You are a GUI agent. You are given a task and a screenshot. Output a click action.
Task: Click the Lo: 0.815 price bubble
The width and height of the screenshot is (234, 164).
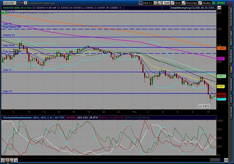(x=204, y=106)
